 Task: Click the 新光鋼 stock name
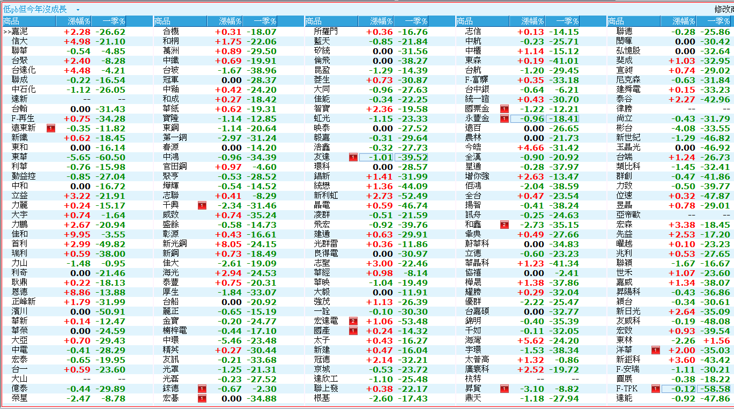click(x=175, y=244)
